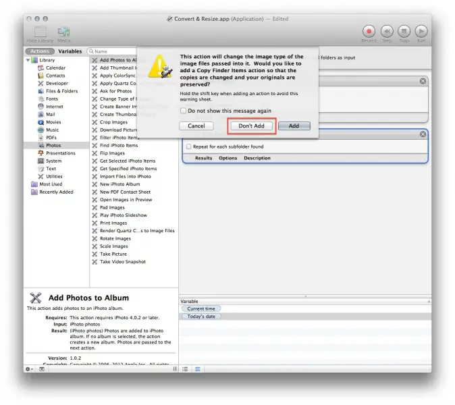
Task: Open Results tab of the action
Action: 203,158
